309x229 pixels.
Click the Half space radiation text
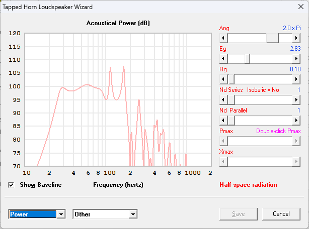248,185
